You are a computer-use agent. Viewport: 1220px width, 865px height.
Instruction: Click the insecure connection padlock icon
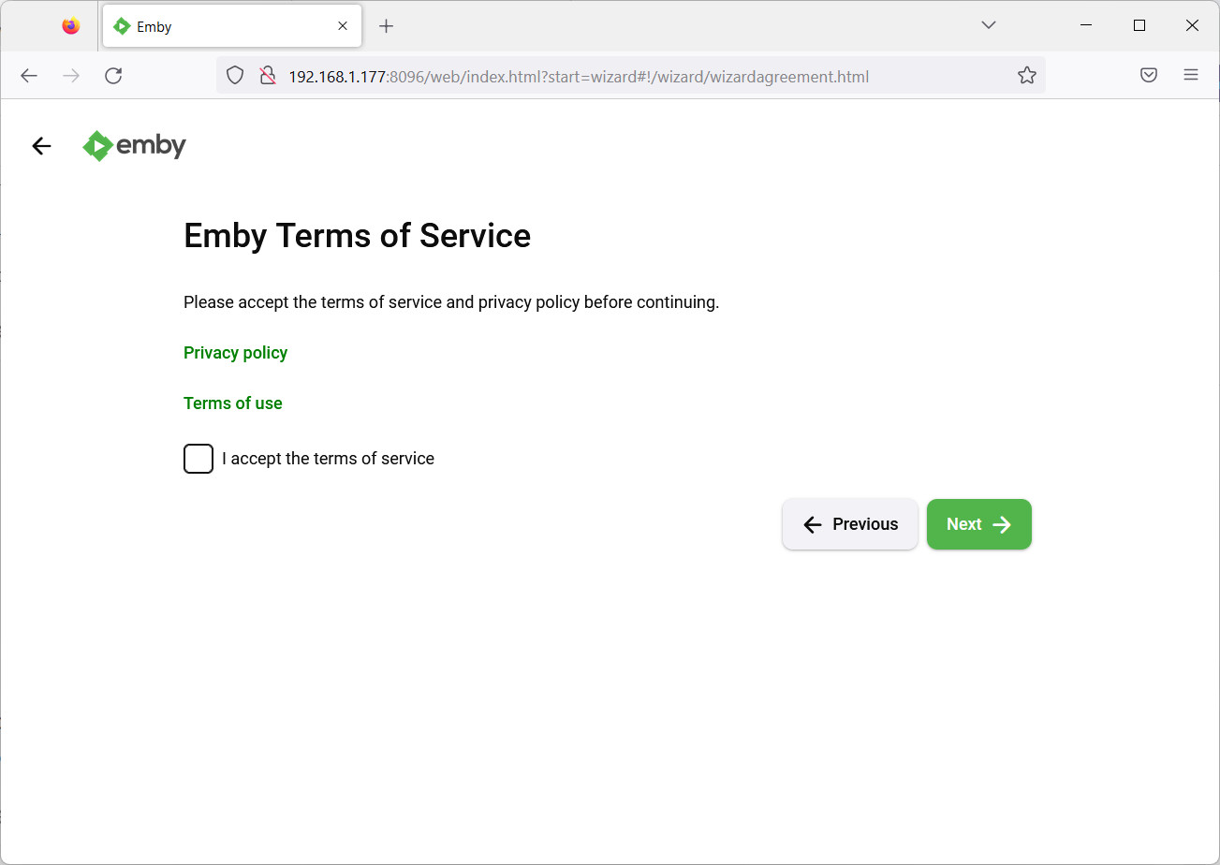(267, 76)
